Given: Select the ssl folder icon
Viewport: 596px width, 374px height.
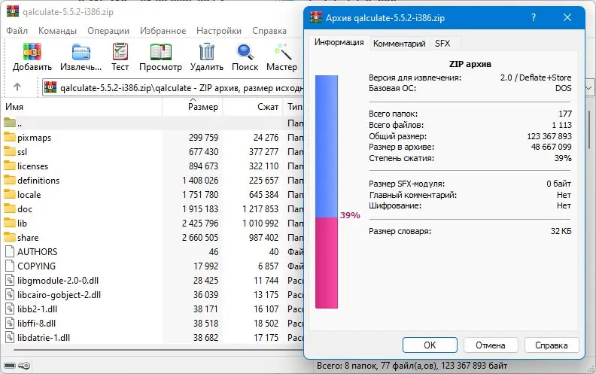Looking at the screenshot, I should click(10, 151).
